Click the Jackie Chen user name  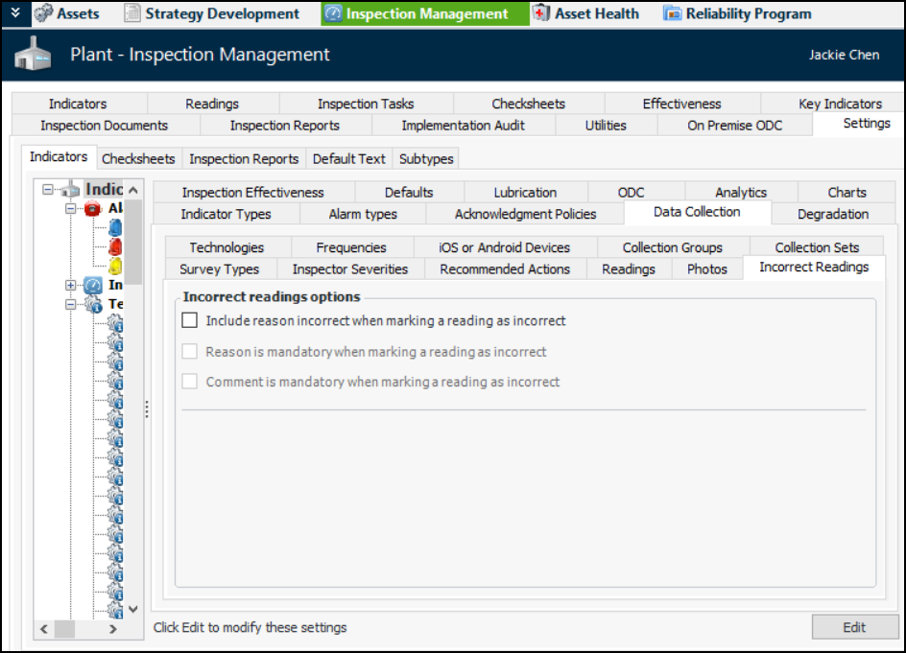(844, 55)
